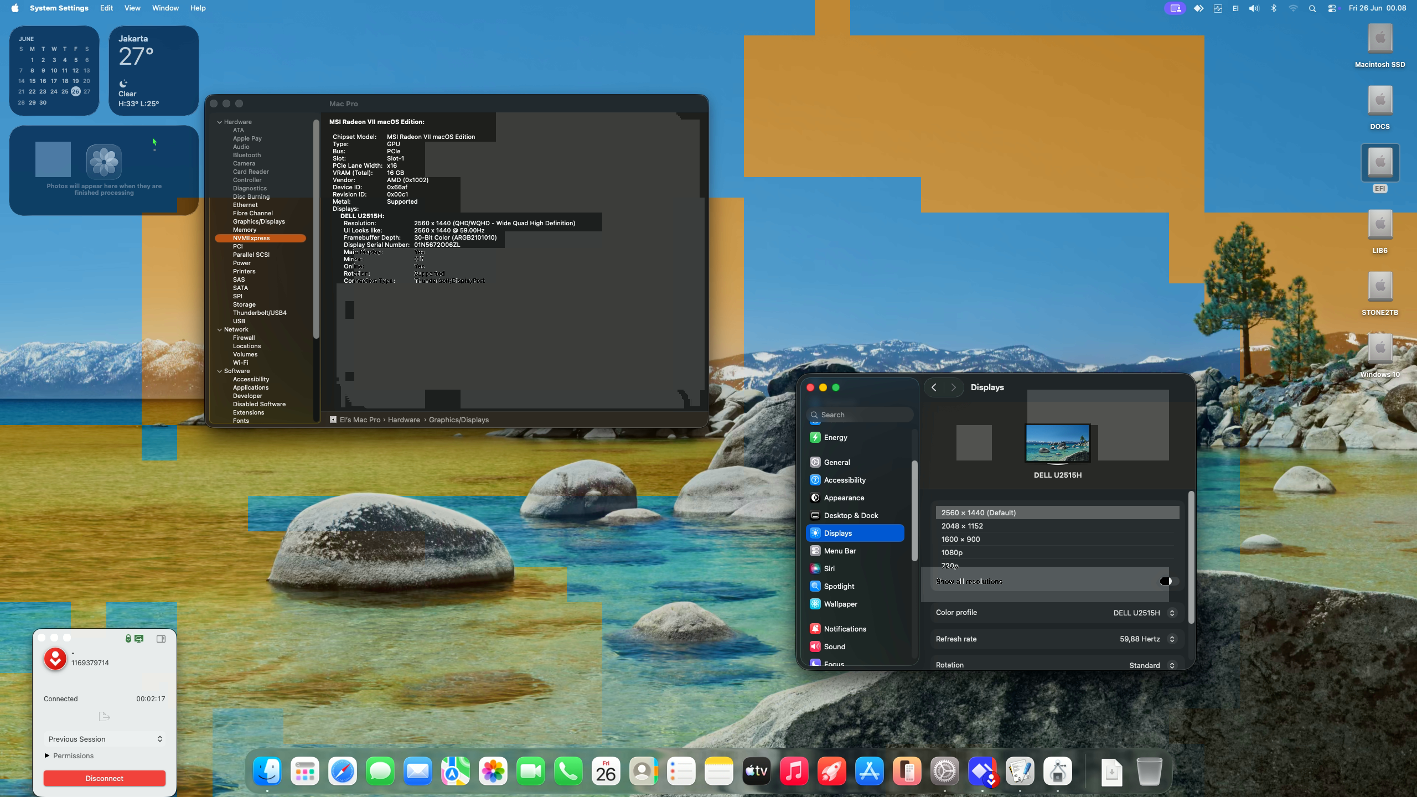Viewport: 1417px width, 797px height.
Task: Open Finder from the Dock
Action: coord(267,771)
